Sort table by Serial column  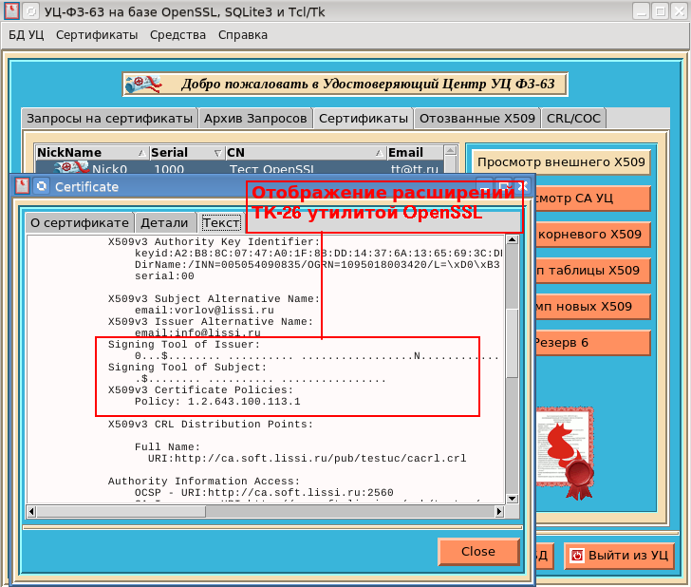pos(187,153)
